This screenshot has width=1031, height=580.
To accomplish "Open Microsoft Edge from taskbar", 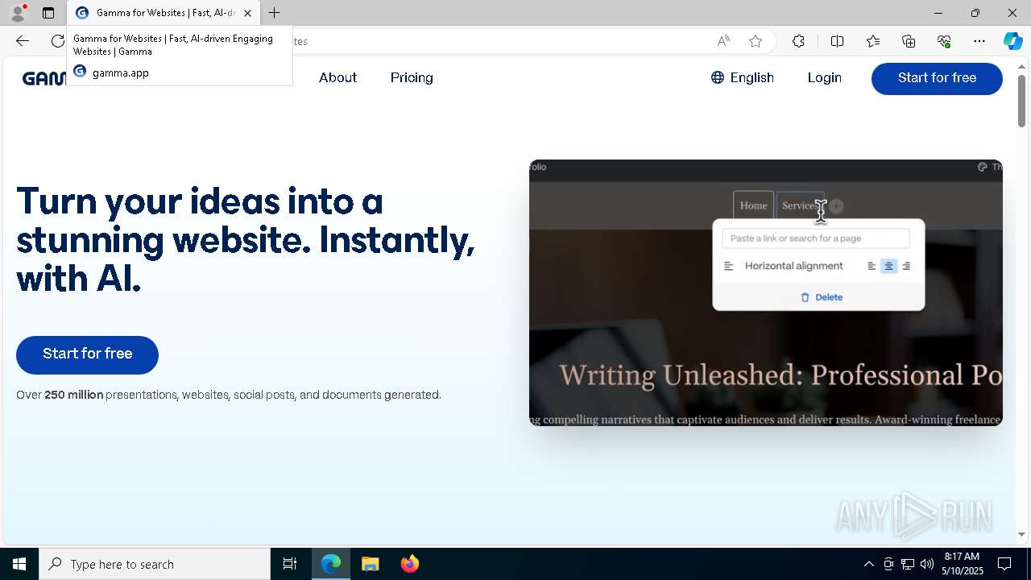I will click(x=331, y=564).
